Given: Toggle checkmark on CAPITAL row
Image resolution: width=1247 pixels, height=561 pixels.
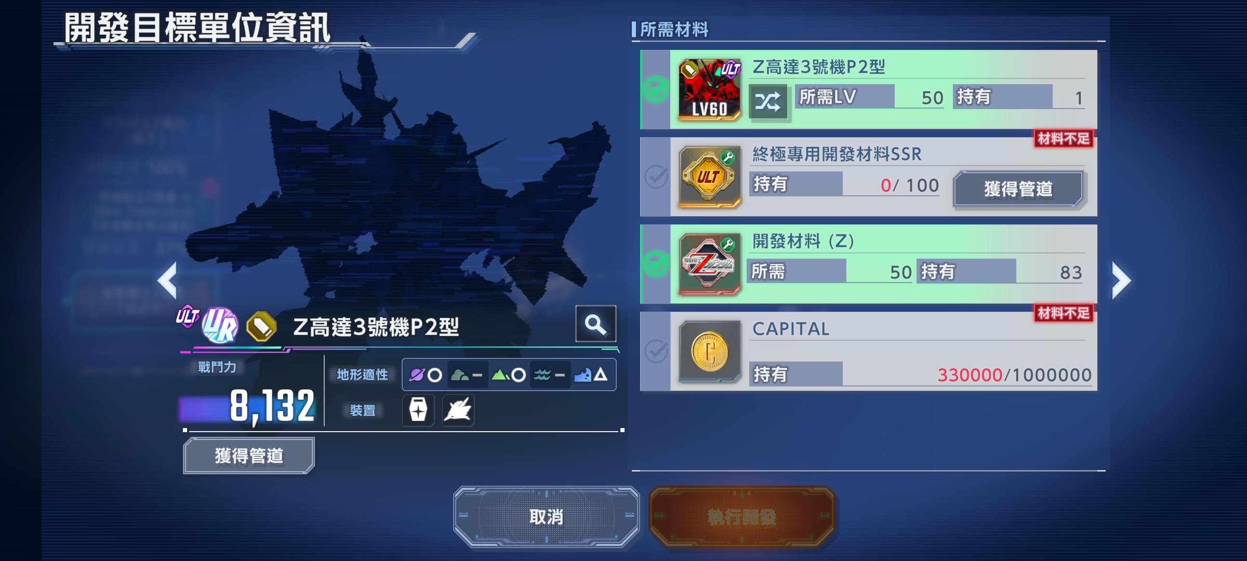Looking at the screenshot, I should tap(656, 352).
